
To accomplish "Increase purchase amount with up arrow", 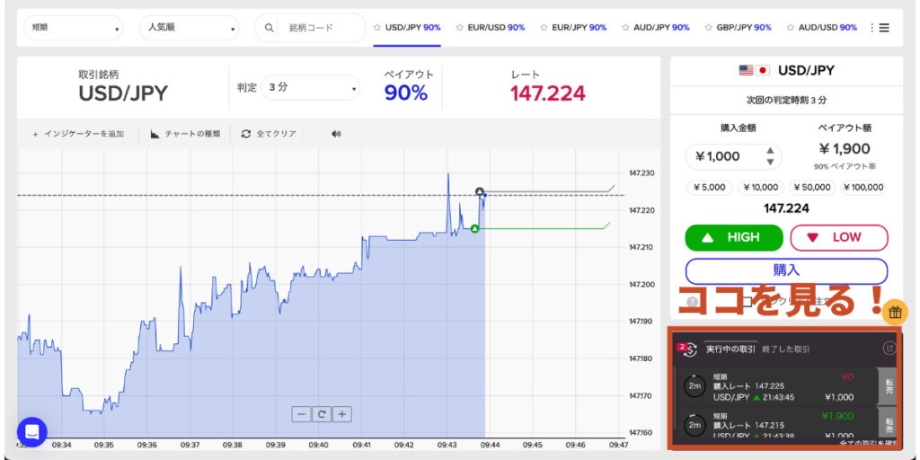I will point(770,151).
